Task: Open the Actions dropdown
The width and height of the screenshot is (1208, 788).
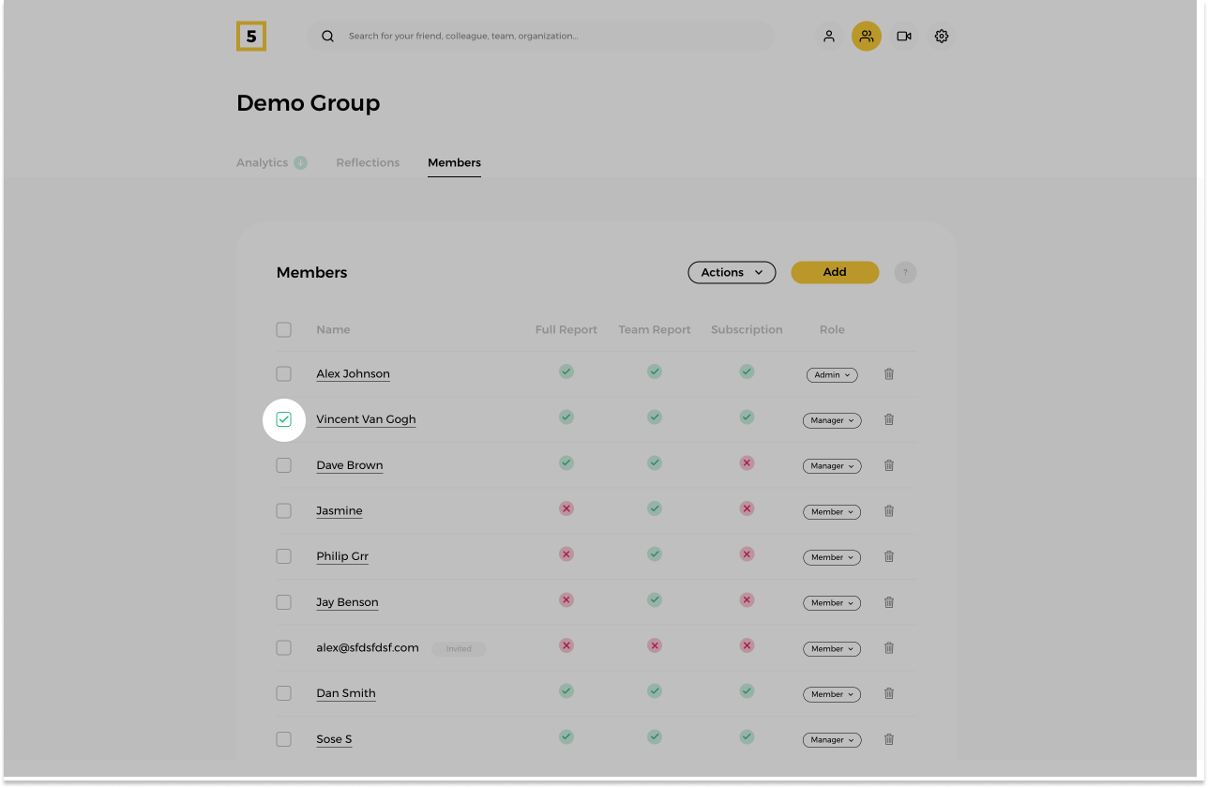Action: tap(732, 273)
